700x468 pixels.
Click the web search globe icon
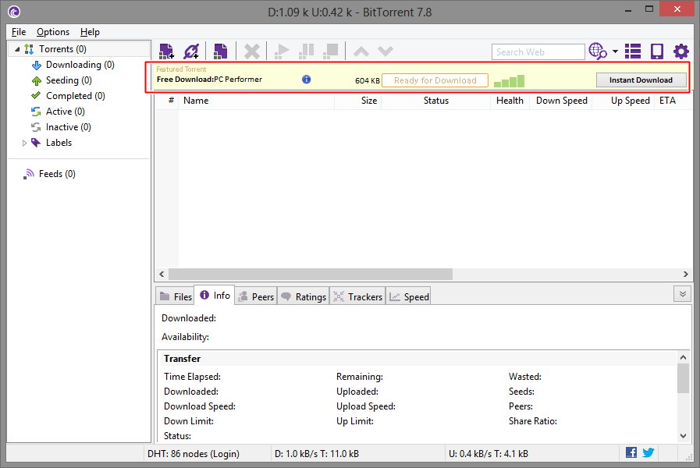598,51
